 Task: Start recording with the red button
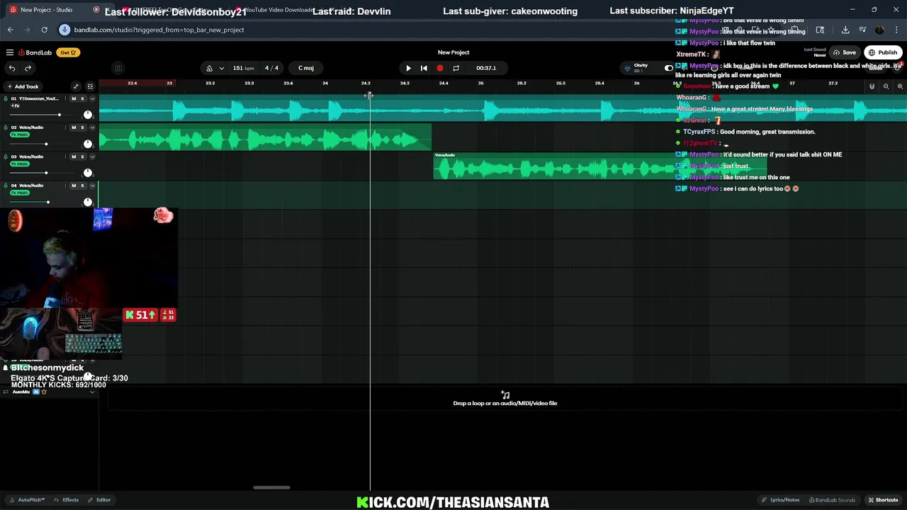[440, 68]
